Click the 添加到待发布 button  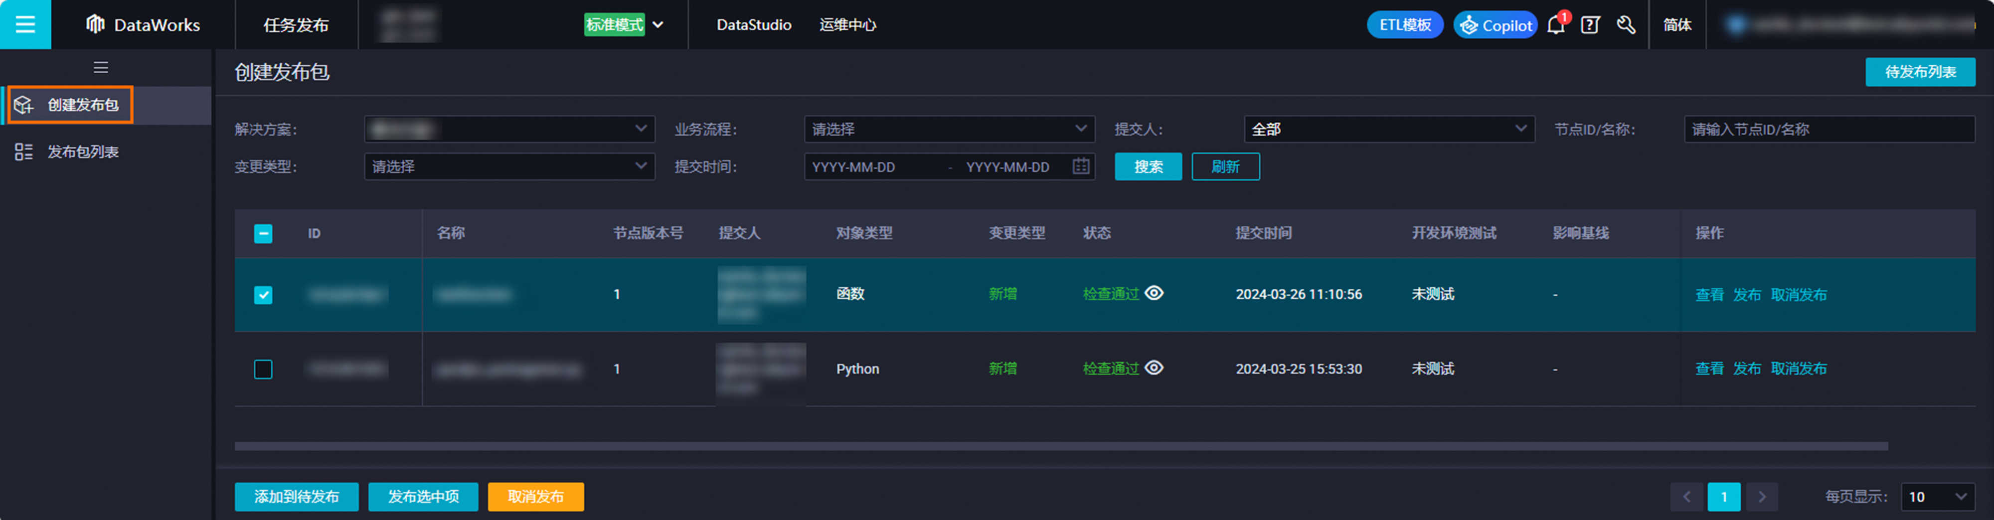pyautogui.click(x=297, y=497)
